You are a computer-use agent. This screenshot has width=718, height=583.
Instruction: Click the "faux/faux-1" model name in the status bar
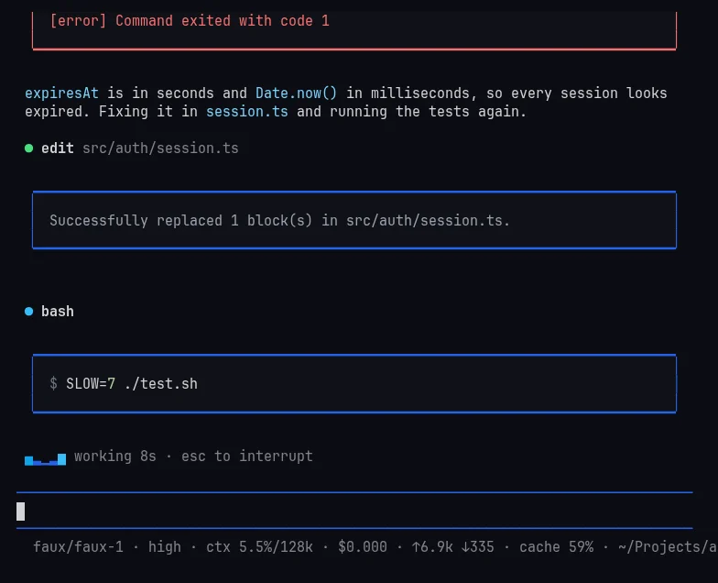coord(79,547)
